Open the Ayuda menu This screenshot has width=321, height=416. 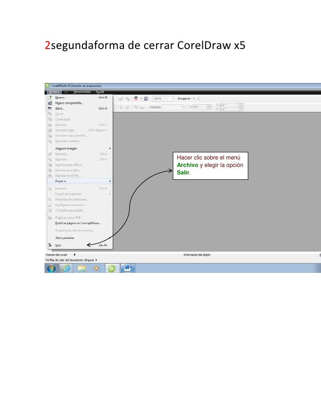pos(100,92)
